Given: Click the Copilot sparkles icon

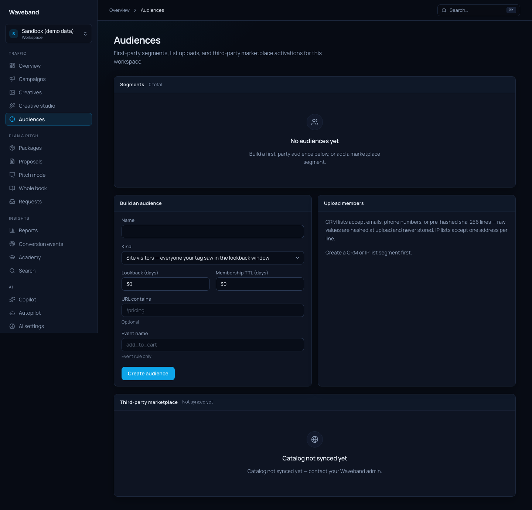Looking at the screenshot, I should (x=12, y=300).
